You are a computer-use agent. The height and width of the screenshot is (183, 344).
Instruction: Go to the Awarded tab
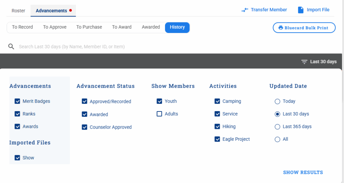[151, 27]
